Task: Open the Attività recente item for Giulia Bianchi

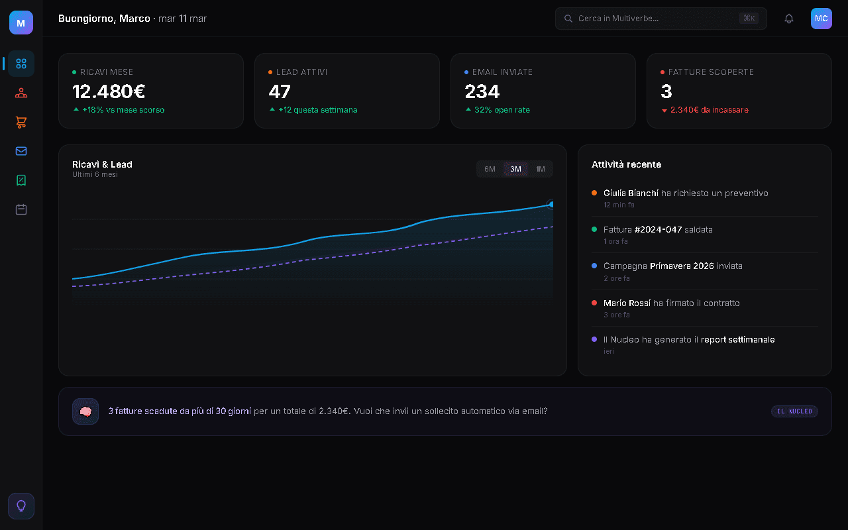Action: [x=685, y=193]
